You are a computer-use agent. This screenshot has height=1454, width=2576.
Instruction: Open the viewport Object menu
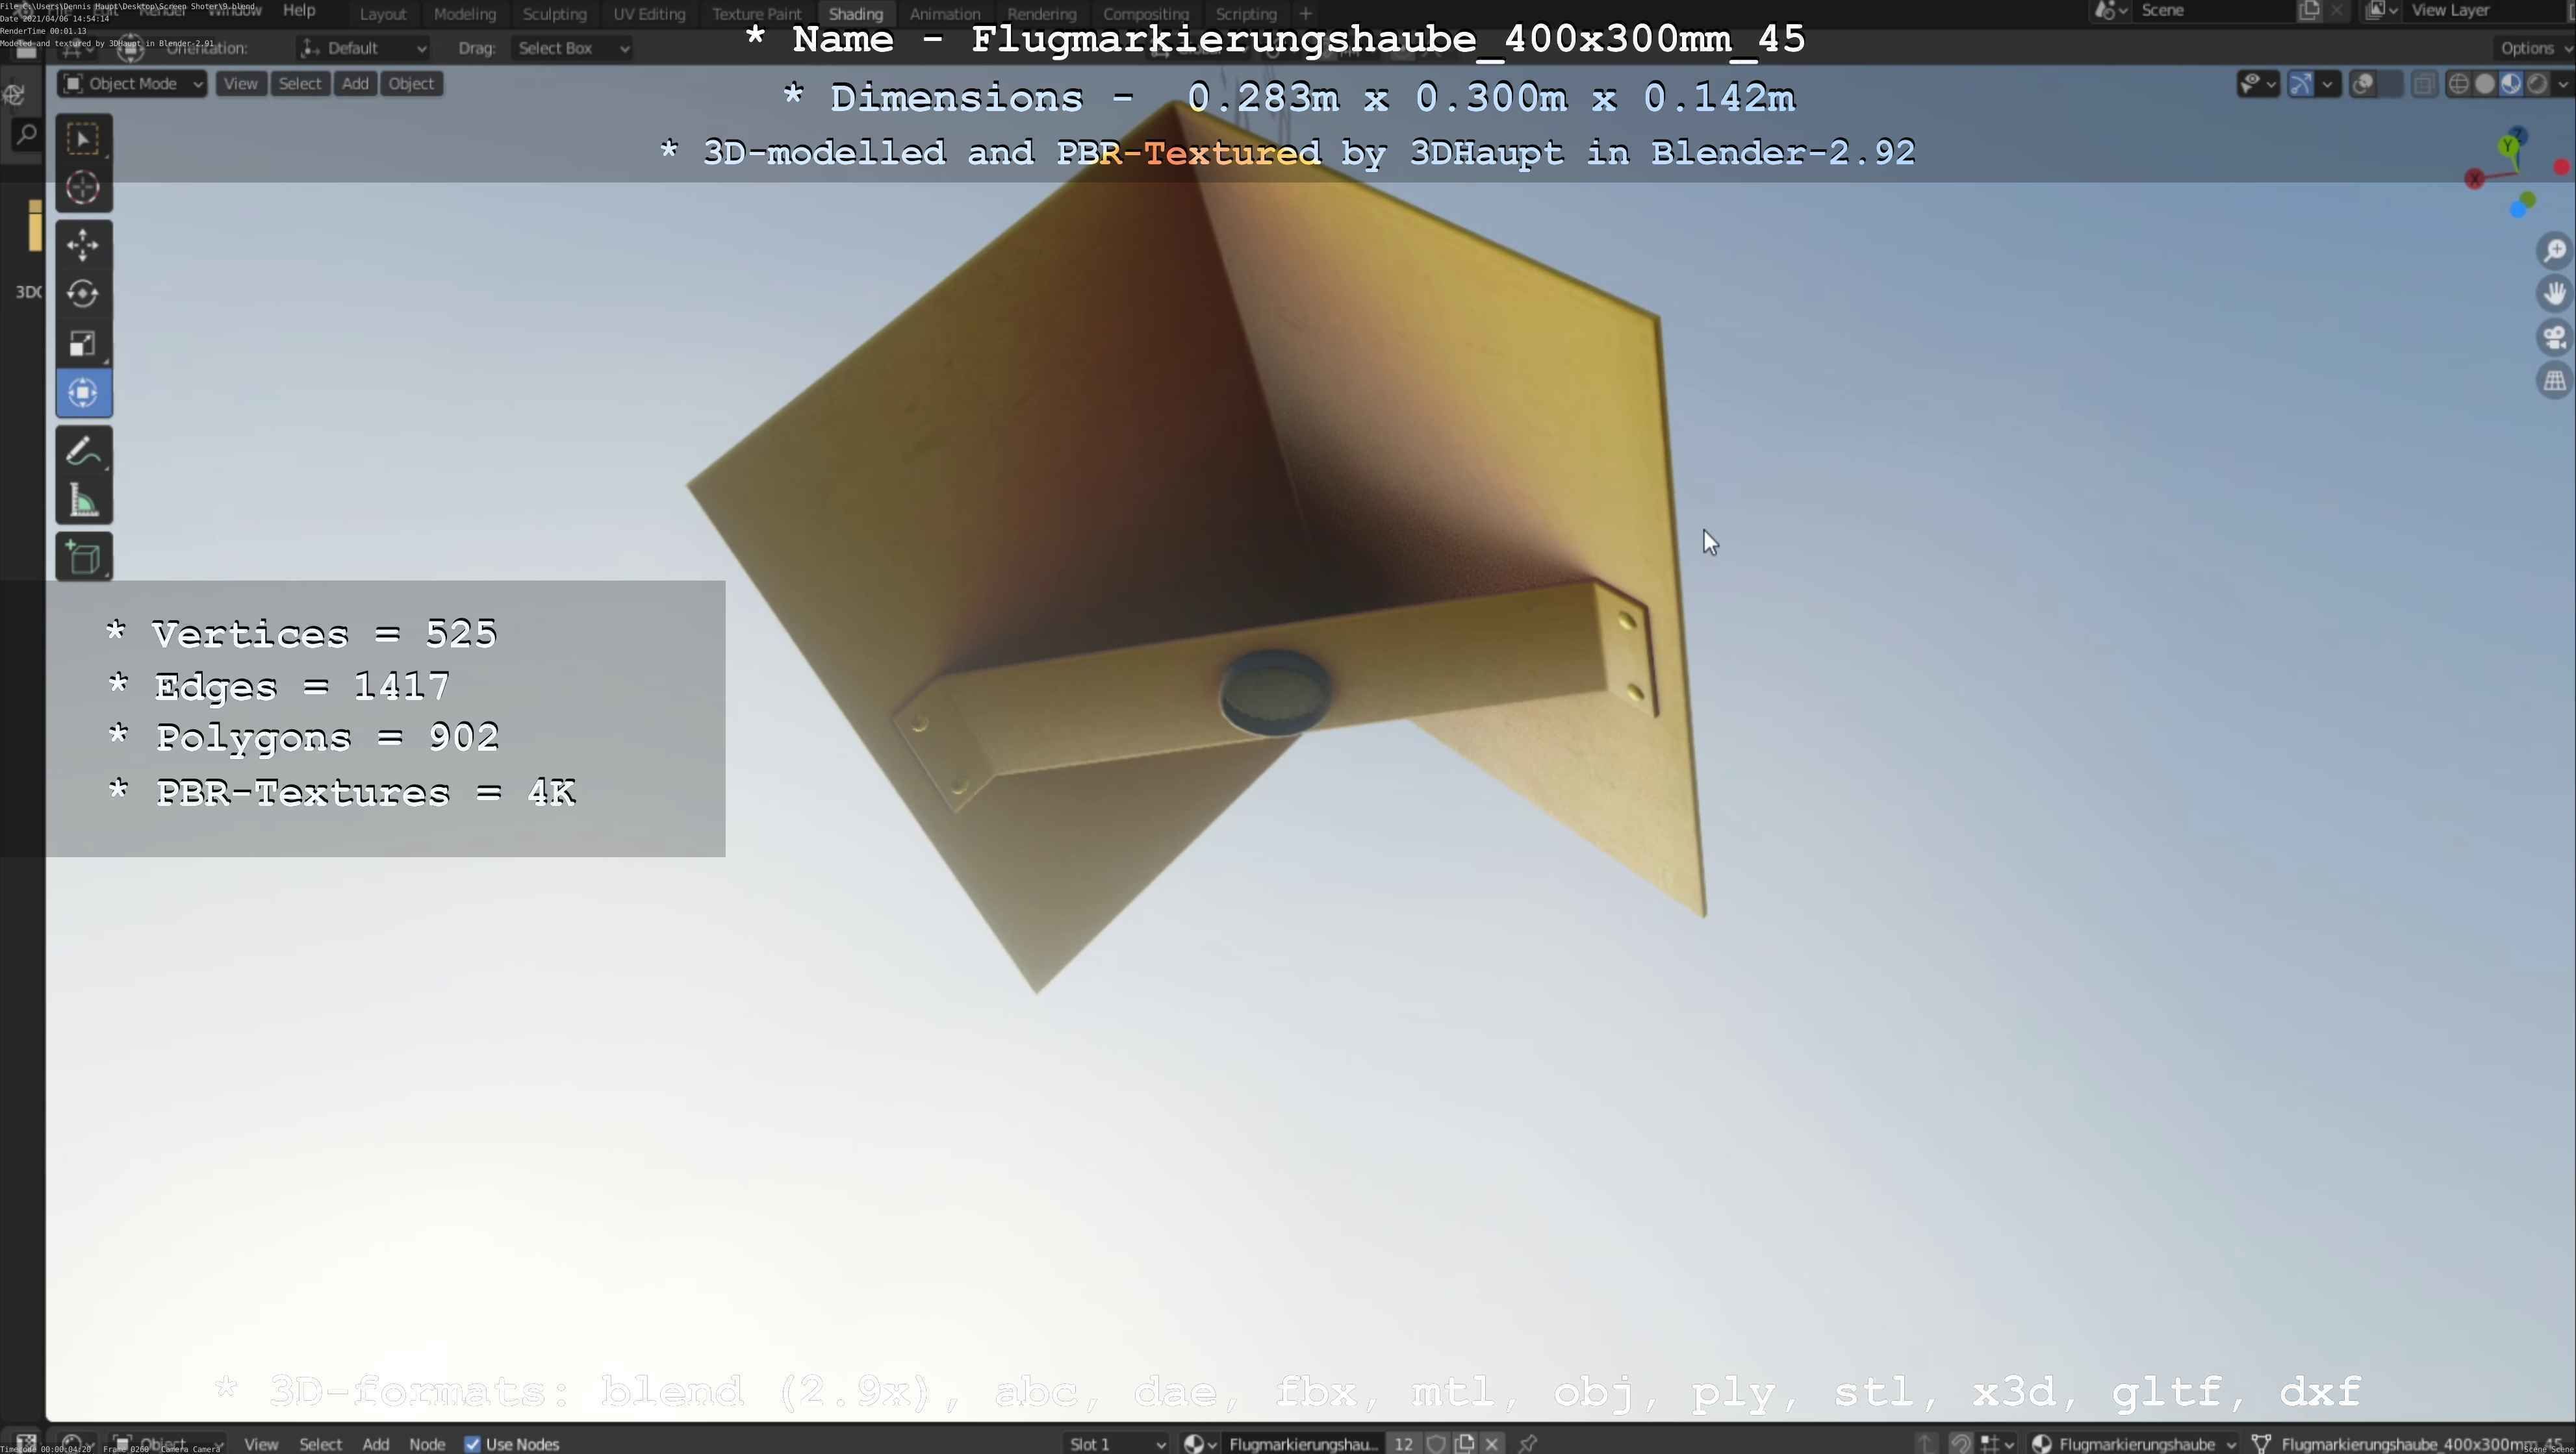click(411, 84)
